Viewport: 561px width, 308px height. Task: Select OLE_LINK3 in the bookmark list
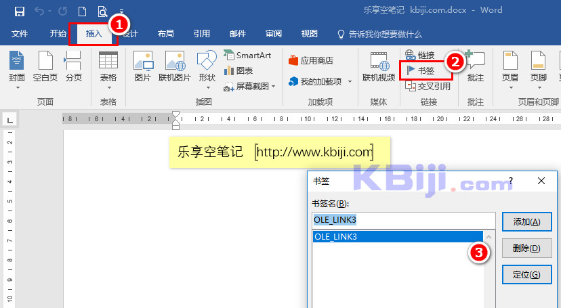pyautogui.click(x=398, y=236)
